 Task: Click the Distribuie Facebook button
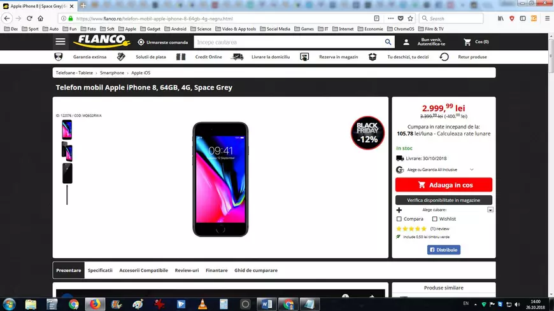[x=444, y=250]
